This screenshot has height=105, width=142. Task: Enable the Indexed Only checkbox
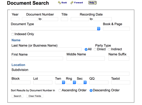coord(13,34)
